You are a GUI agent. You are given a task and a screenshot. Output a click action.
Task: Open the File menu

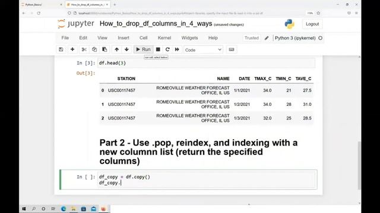65,38
